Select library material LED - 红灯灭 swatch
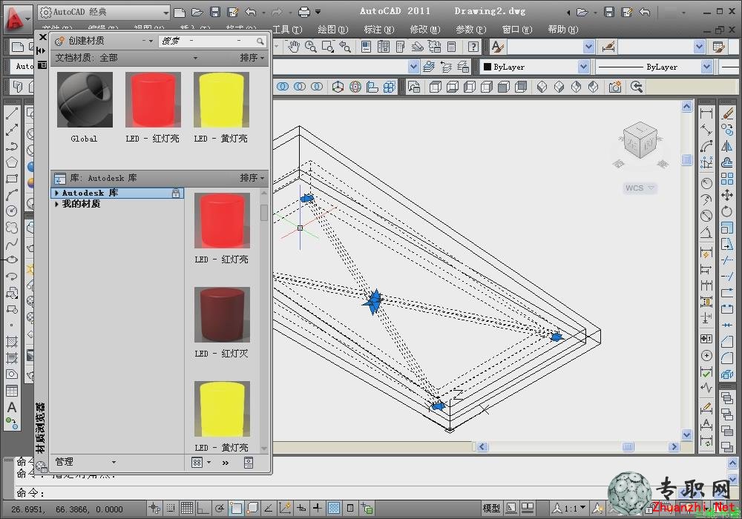This screenshot has height=519, width=742. [222, 314]
